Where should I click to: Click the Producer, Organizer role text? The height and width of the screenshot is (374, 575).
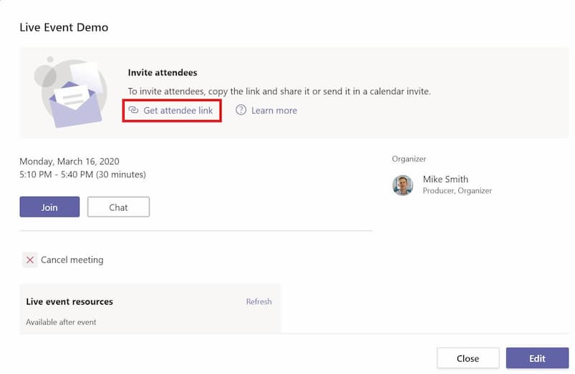pyautogui.click(x=458, y=190)
